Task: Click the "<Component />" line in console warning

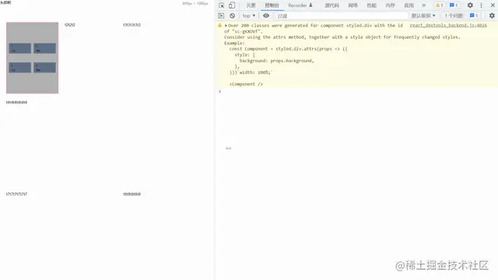Action: [x=246, y=84]
